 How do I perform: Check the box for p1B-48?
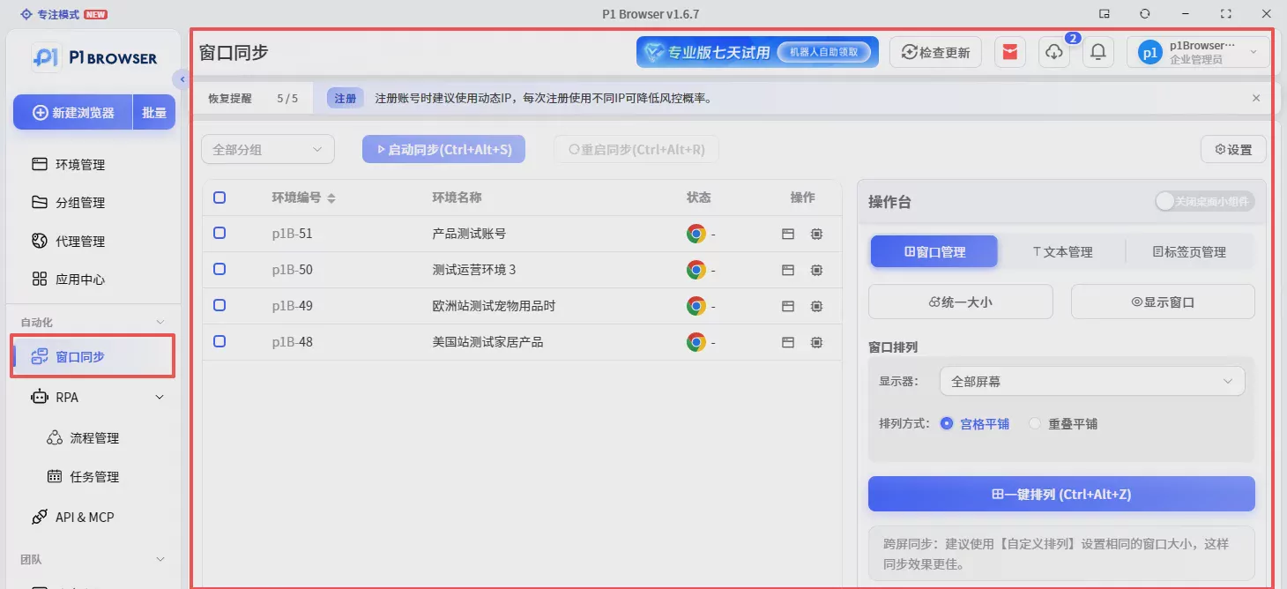pos(219,341)
